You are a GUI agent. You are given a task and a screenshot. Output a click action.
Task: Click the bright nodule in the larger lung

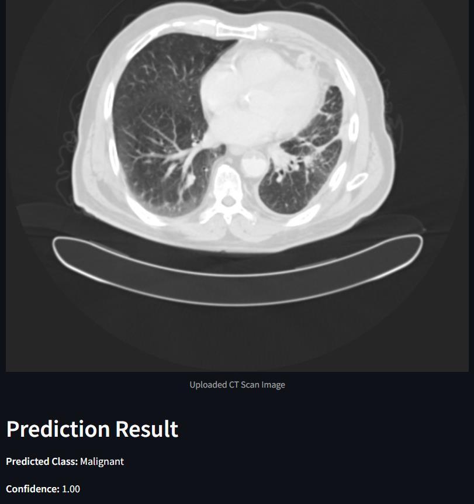pos(190,179)
